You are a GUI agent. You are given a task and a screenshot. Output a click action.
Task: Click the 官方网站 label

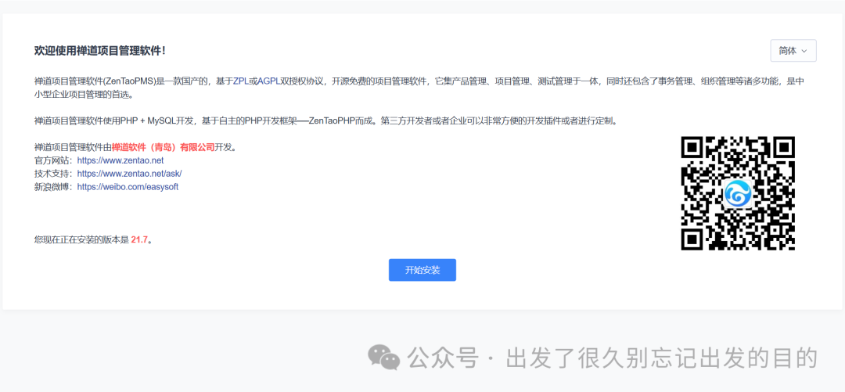[52, 160]
